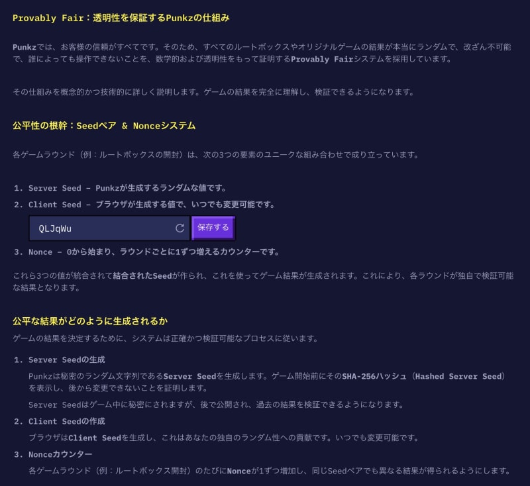Click list item 'Server Seed – Punkzが生成するランダムな値です。'
The image size is (530, 486).
[127, 188]
